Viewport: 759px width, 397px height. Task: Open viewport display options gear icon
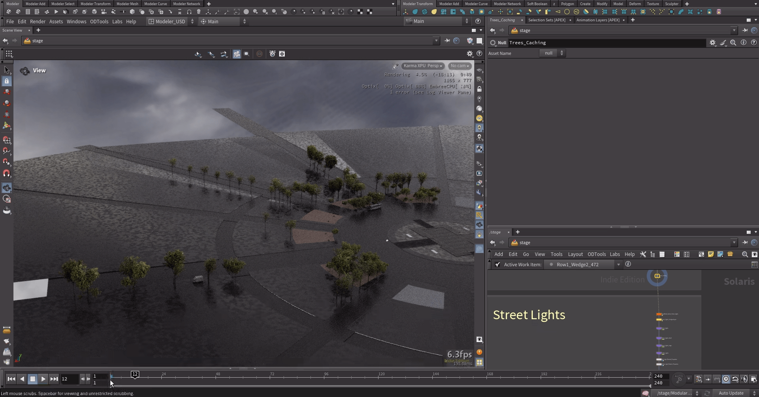pos(469,54)
